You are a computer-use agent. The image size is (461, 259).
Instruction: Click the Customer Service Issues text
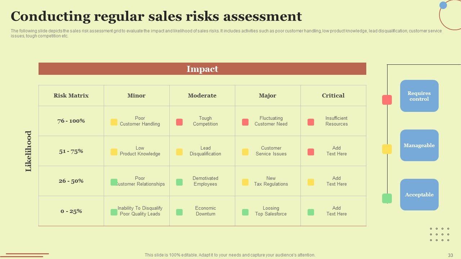pyautogui.click(x=271, y=151)
